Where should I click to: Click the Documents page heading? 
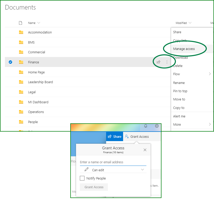click(x=20, y=7)
